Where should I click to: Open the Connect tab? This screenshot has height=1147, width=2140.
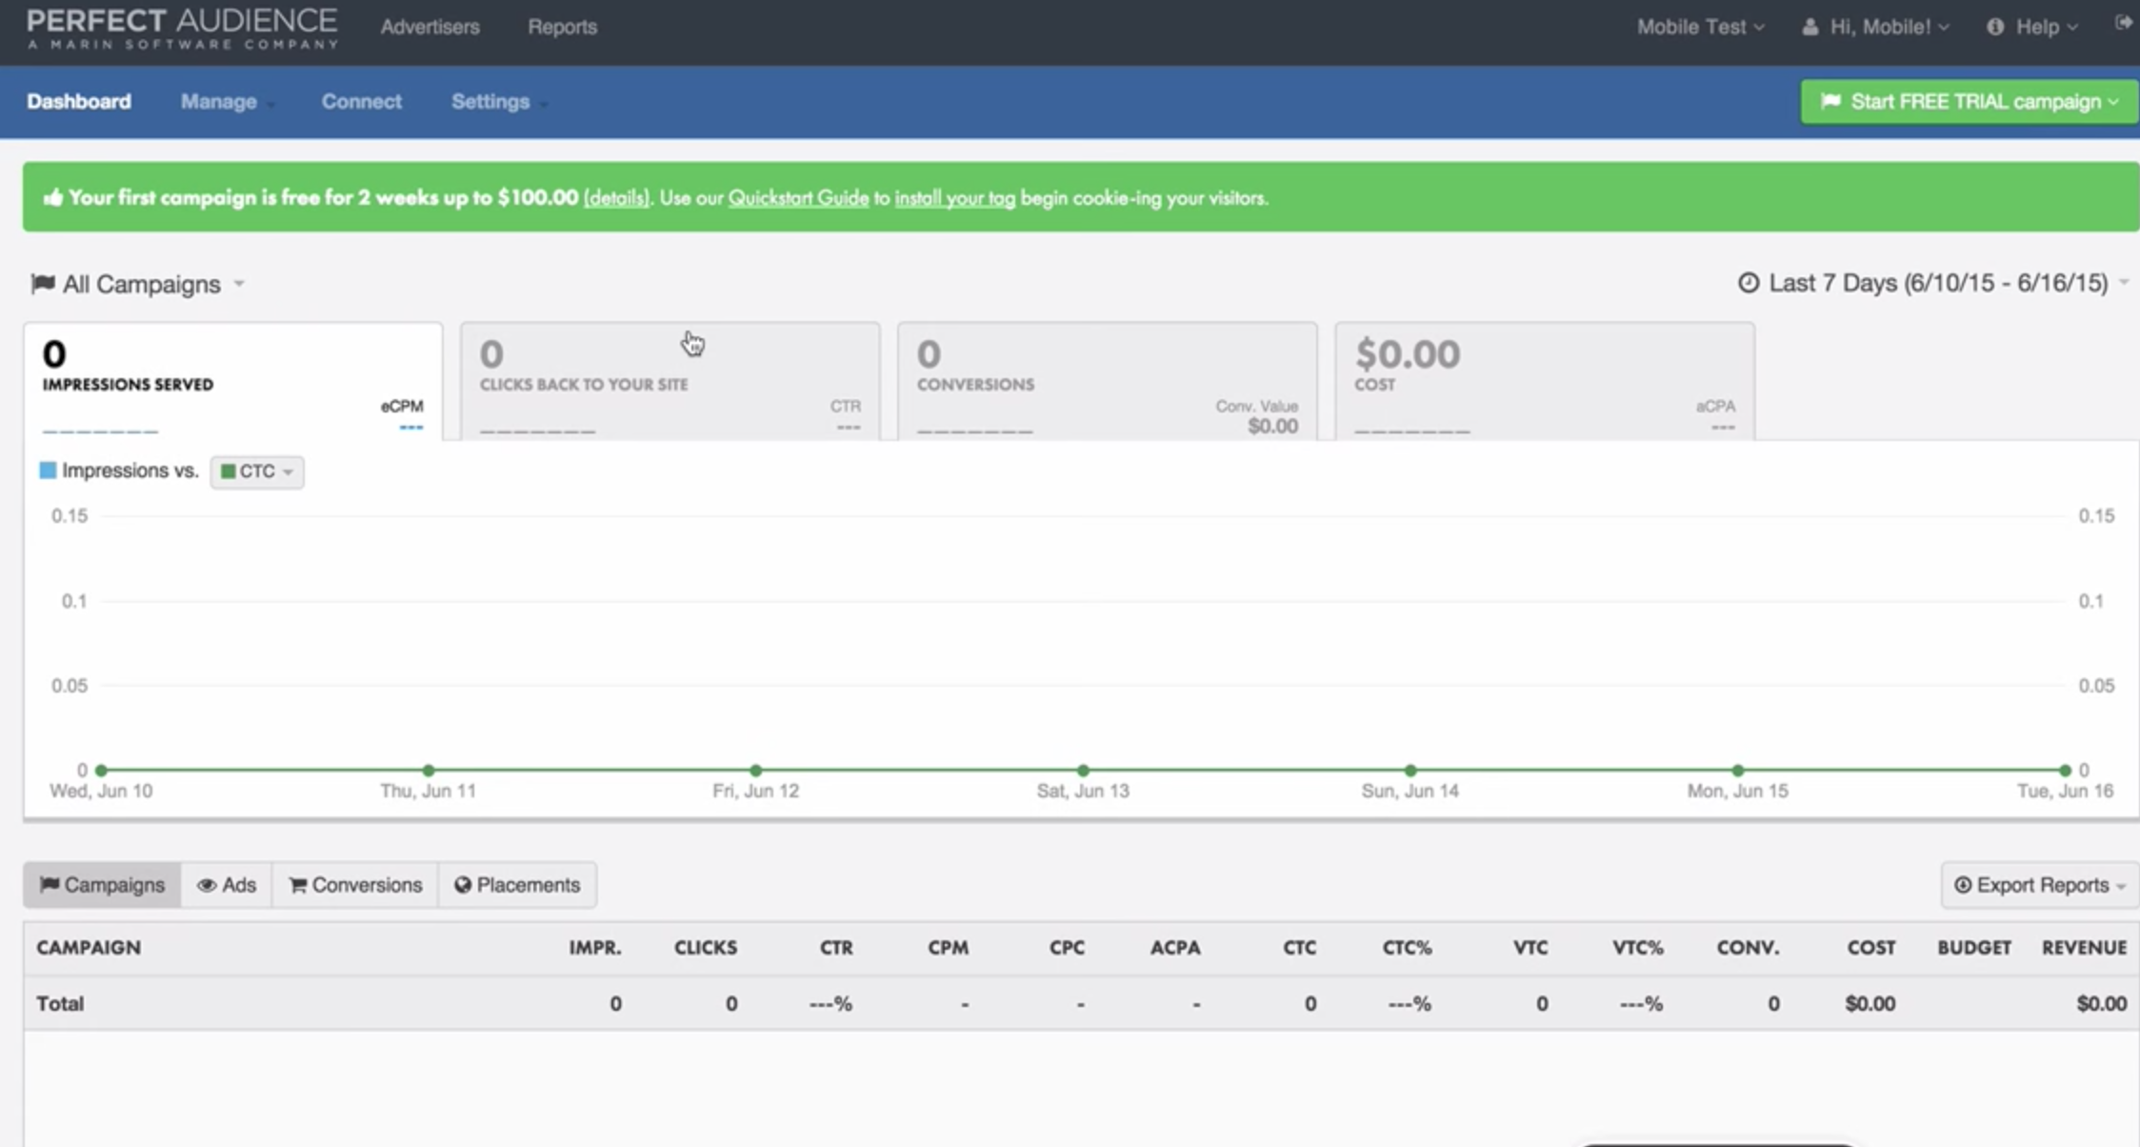[x=361, y=101]
